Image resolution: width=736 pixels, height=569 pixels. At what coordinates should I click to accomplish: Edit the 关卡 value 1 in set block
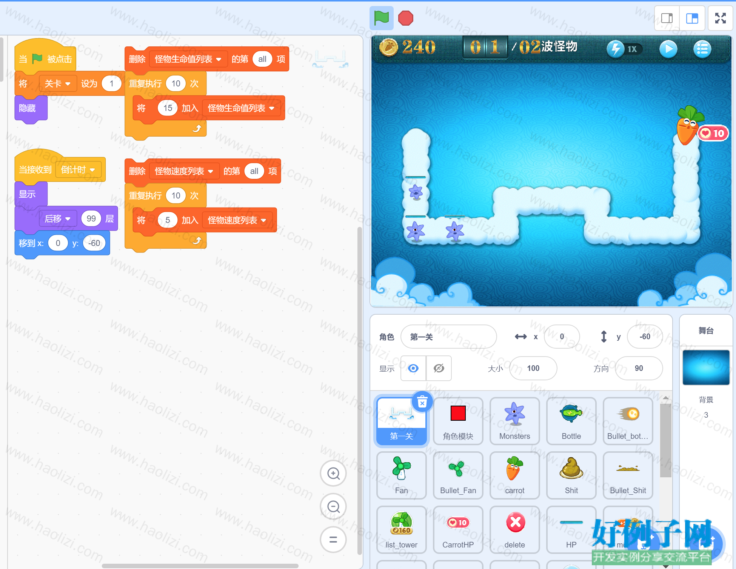[111, 84]
